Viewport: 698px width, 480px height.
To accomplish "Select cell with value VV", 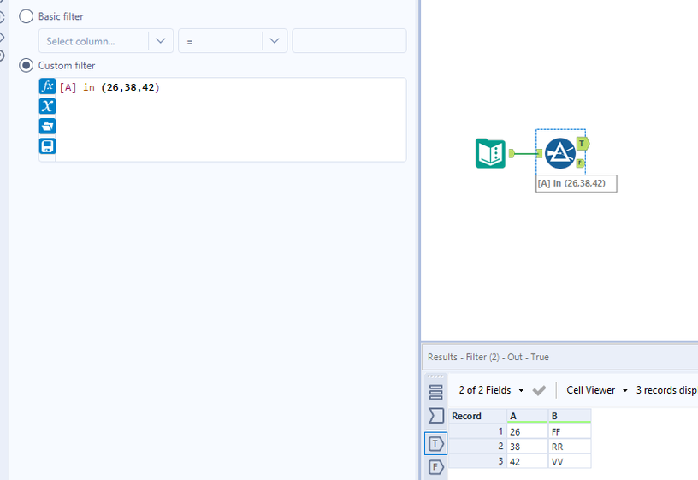I will (570, 462).
